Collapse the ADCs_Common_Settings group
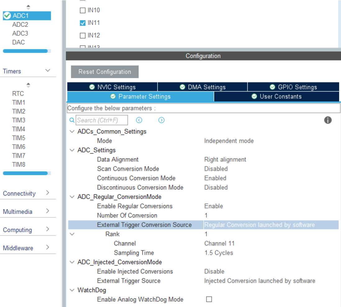Viewport: 341px width, 307px height. (x=72, y=132)
